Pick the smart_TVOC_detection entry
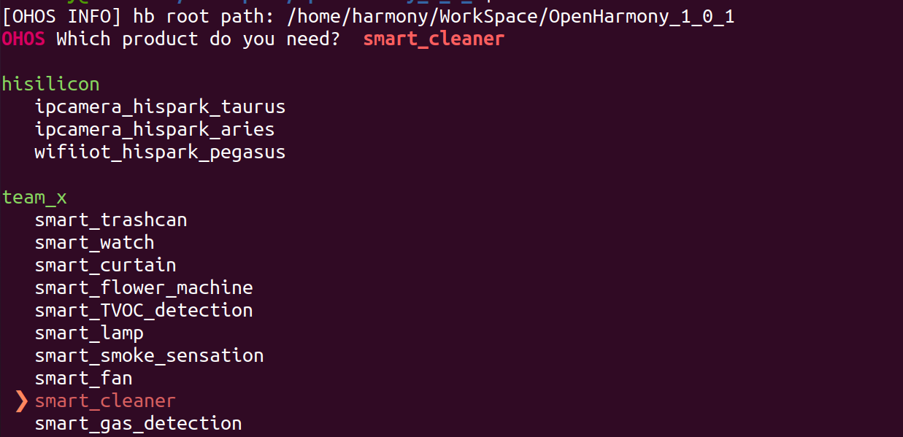 tap(144, 310)
